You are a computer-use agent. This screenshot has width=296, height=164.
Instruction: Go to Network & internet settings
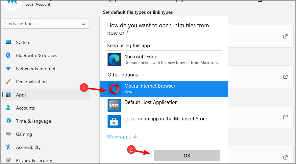click(36, 69)
